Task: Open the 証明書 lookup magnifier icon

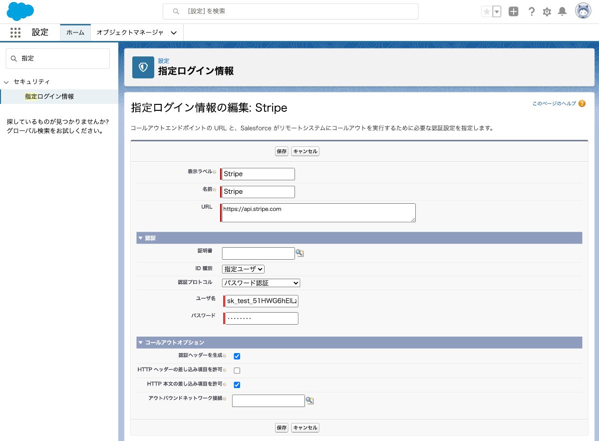Action: (299, 253)
